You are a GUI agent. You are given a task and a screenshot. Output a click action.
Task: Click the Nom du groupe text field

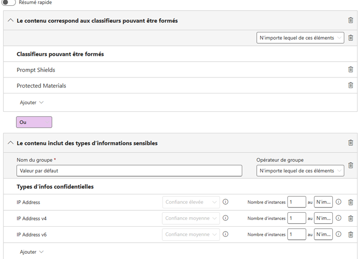pyautogui.click(x=129, y=170)
